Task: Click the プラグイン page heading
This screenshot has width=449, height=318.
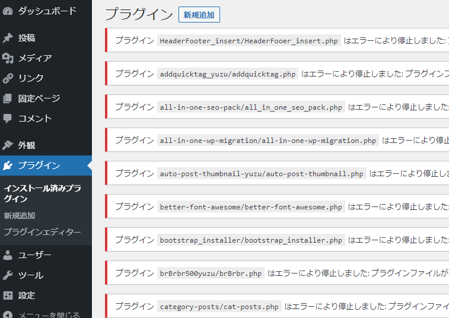Action: click(x=139, y=14)
